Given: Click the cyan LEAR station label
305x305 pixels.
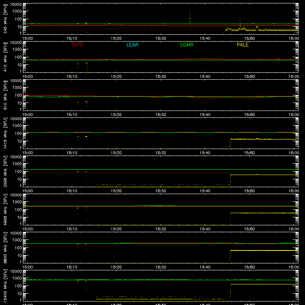Looking at the screenshot, I should click(132, 45).
